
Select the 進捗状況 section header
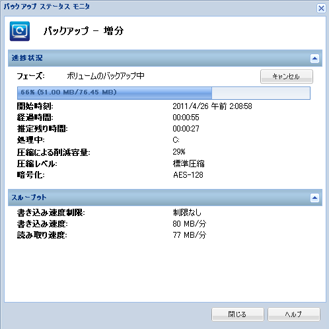[165, 58]
